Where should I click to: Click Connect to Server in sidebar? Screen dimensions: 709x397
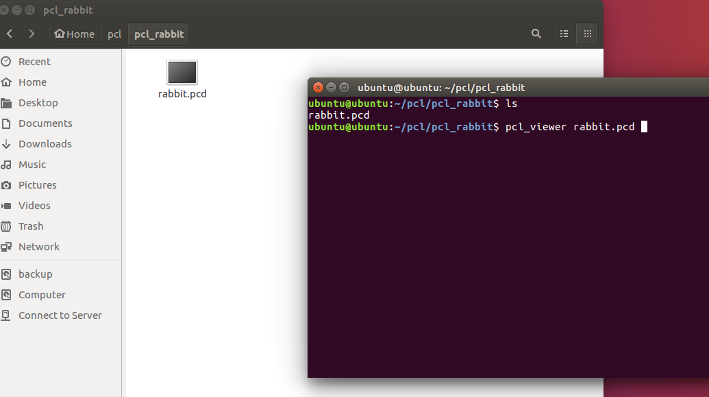point(60,315)
